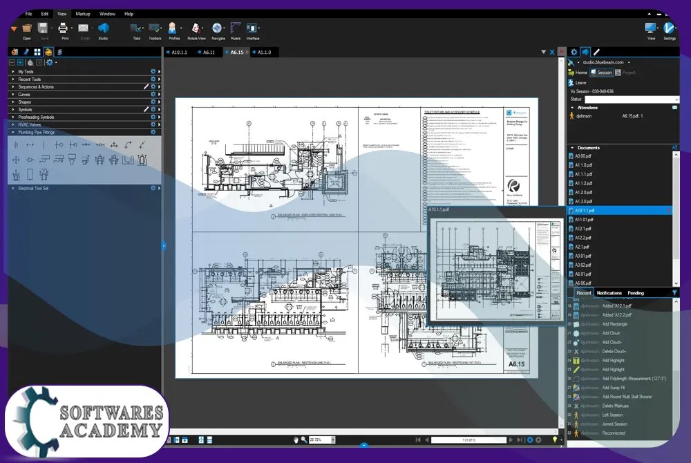
Task: Select A12.2.pdf in the Documents list
Action: coord(584,237)
